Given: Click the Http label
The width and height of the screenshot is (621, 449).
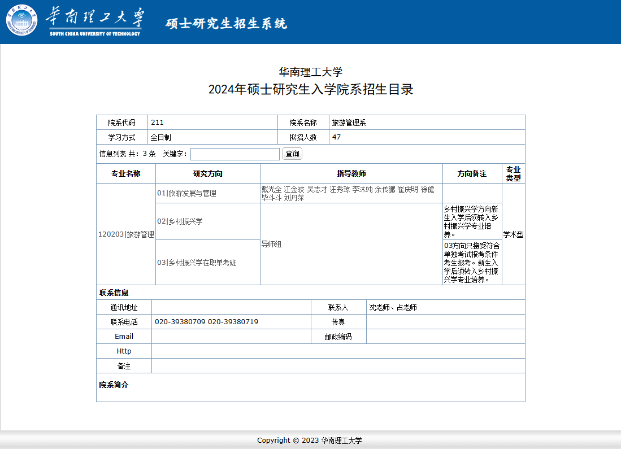Looking at the screenshot, I should click(x=124, y=351).
